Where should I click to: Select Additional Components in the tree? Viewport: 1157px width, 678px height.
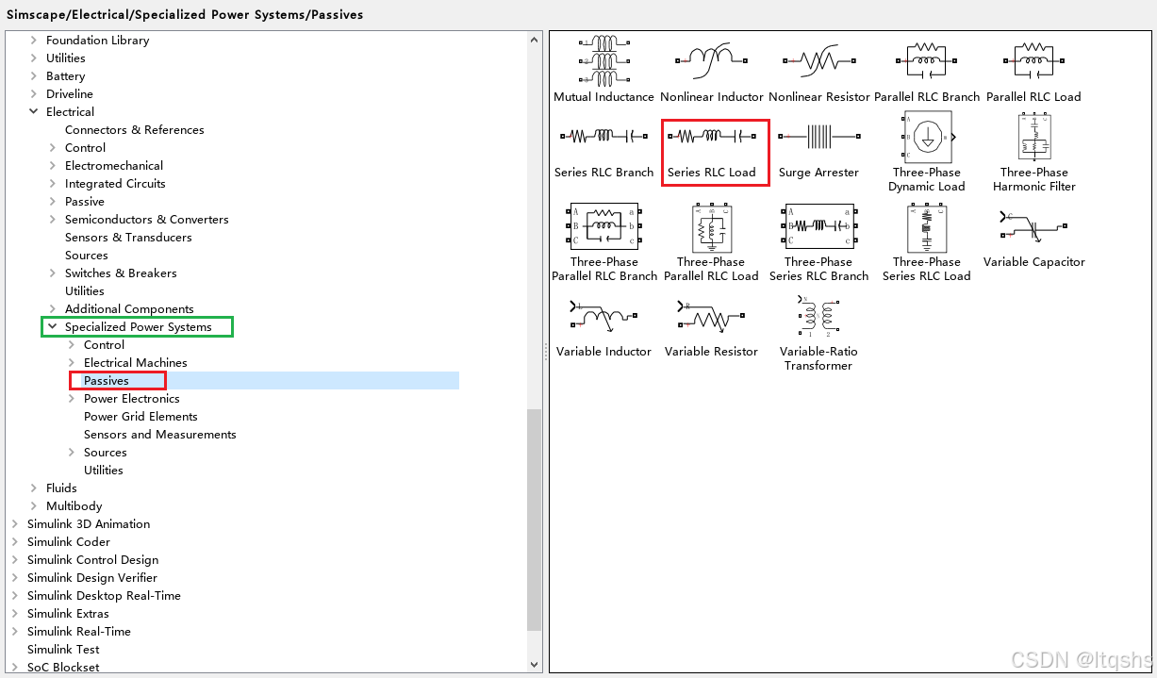(129, 309)
